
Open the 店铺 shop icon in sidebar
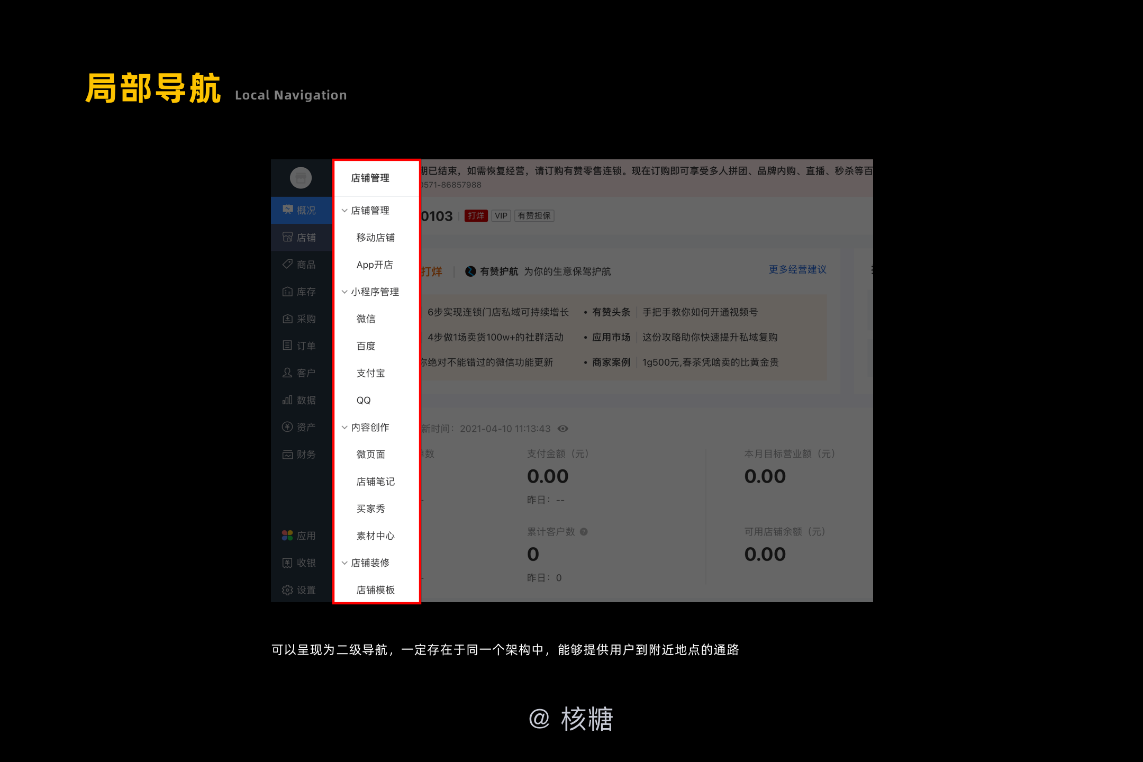(287, 237)
